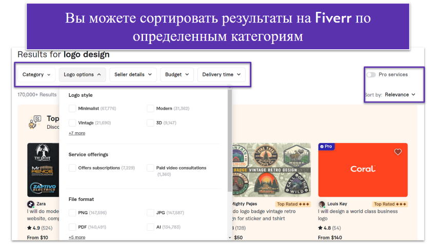Open the Category filter dropdown

(36, 74)
